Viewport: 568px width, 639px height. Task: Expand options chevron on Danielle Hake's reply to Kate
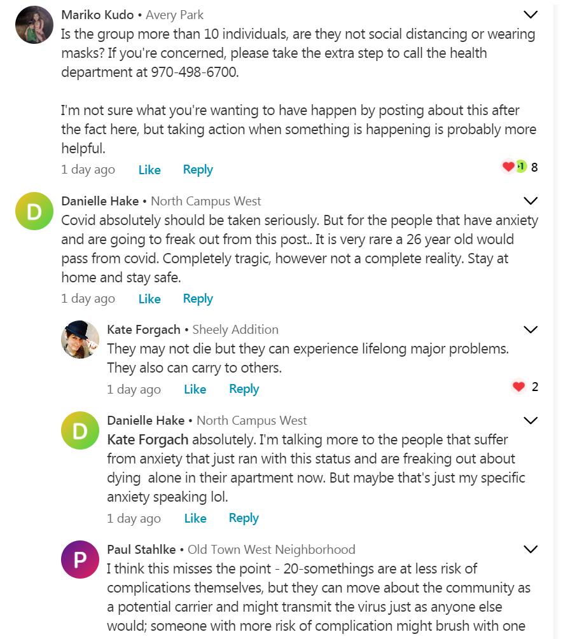coord(530,420)
